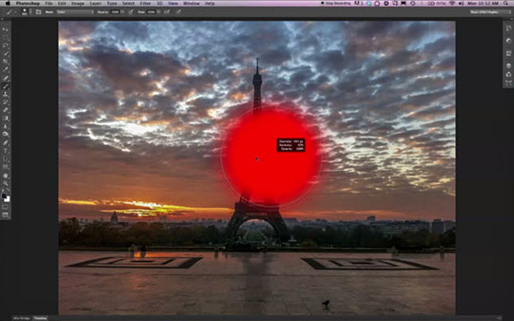Open the Photoshop application menu
This screenshot has width=514, height=321.
[x=28, y=3]
